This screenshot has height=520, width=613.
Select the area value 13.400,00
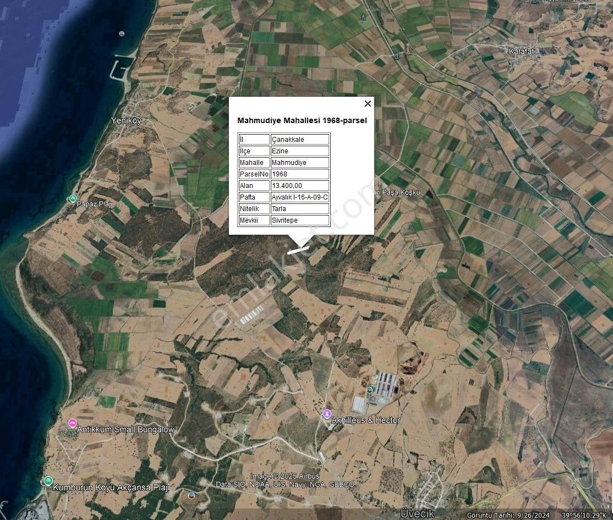(299, 186)
